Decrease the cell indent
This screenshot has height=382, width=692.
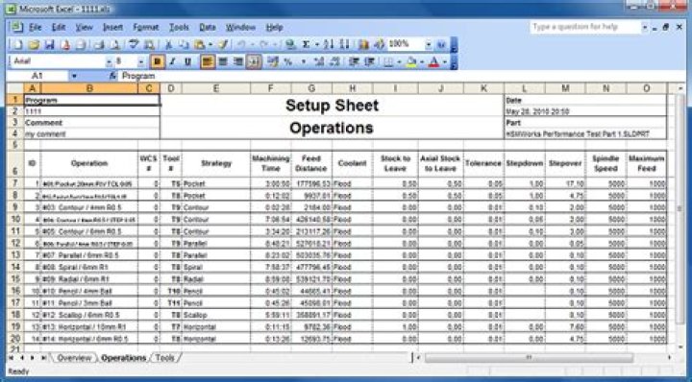click(x=354, y=61)
